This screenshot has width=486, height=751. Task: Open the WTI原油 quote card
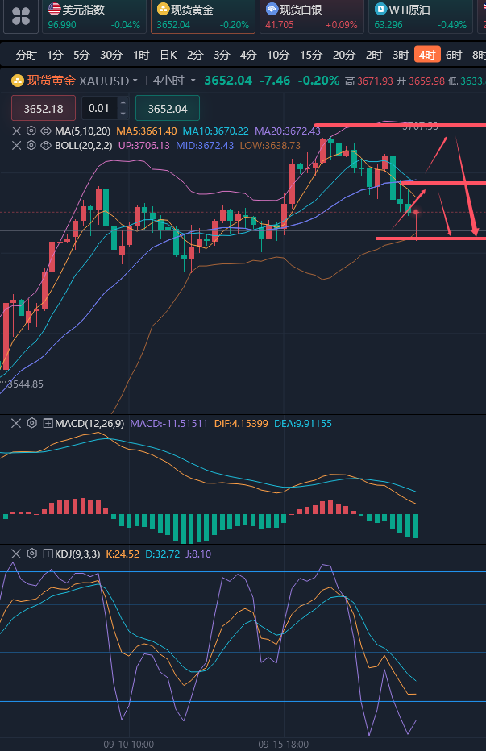(421, 17)
